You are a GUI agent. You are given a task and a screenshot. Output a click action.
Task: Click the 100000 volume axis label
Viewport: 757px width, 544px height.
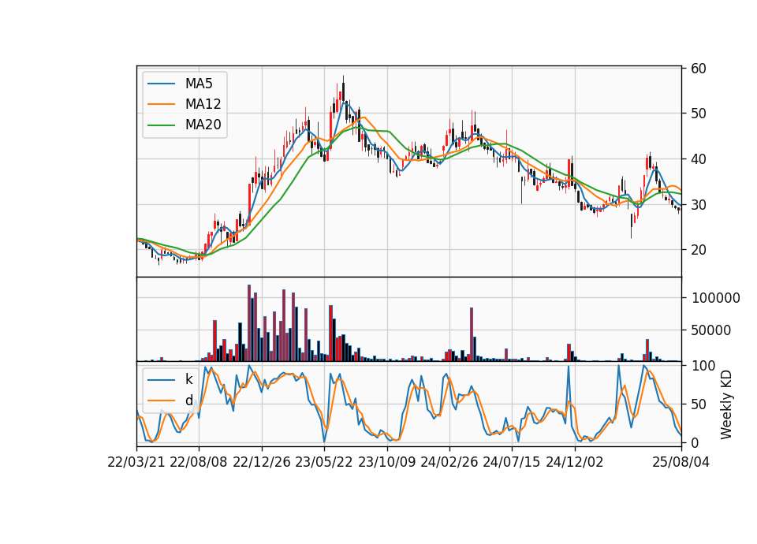(716, 298)
